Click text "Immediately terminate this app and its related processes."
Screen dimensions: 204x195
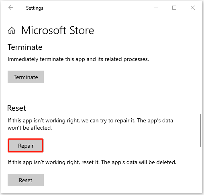pos(78,59)
